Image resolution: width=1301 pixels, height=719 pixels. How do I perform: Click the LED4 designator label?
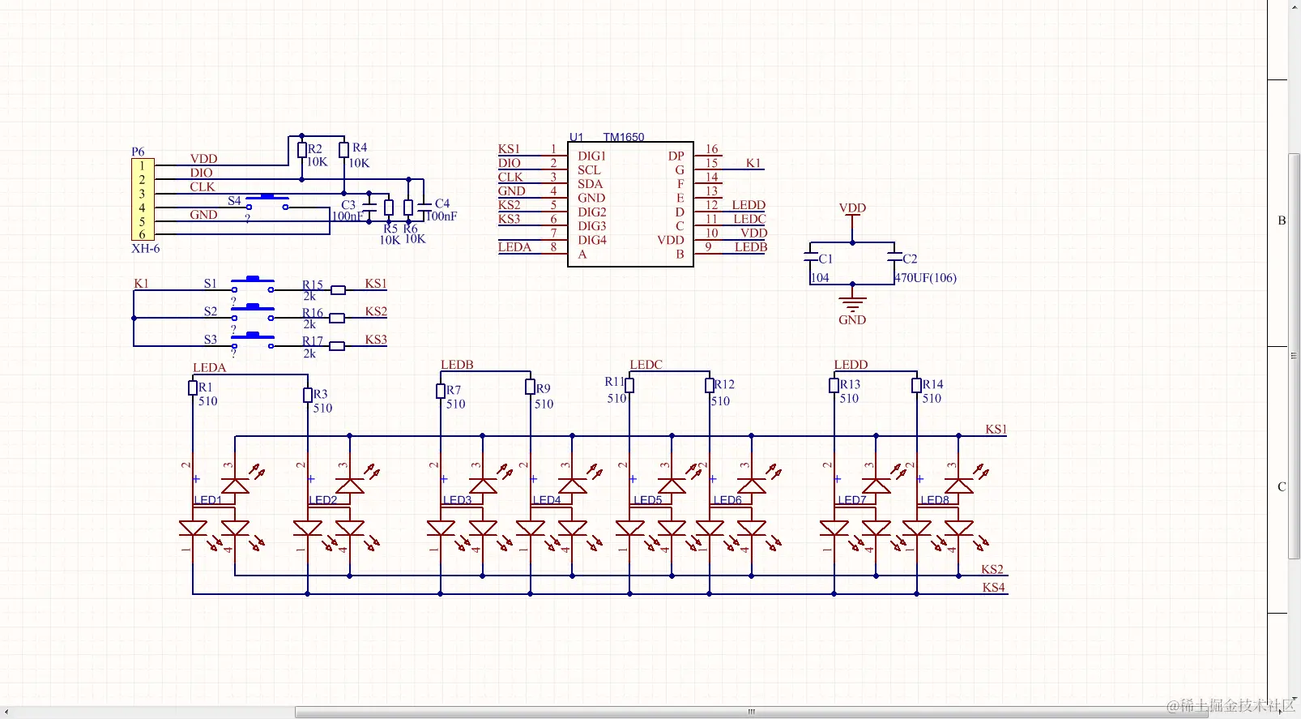click(547, 500)
